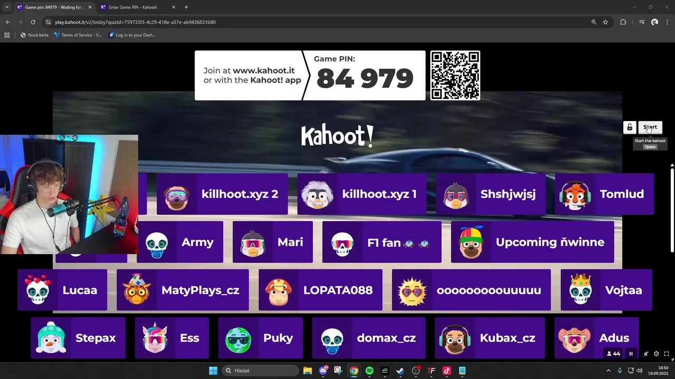The height and width of the screenshot is (379, 675).
Task: Close the Enter Game PIN tab
Action: coord(173,7)
